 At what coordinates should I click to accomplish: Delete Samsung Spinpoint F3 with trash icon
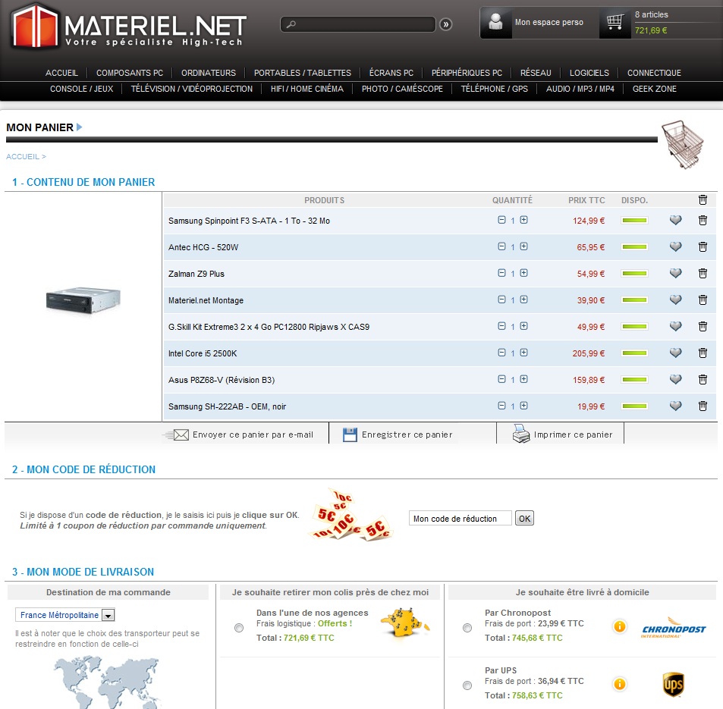tap(703, 221)
